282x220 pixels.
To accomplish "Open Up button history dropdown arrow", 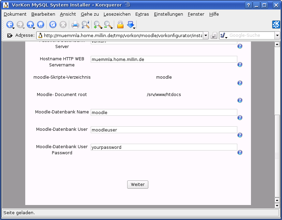I will (x=34, y=28).
